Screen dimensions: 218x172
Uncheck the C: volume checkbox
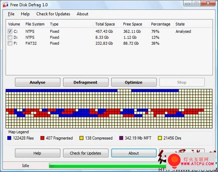click(x=10, y=31)
